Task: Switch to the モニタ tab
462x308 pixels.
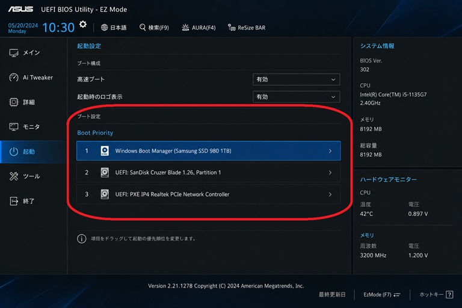Action: coord(33,127)
